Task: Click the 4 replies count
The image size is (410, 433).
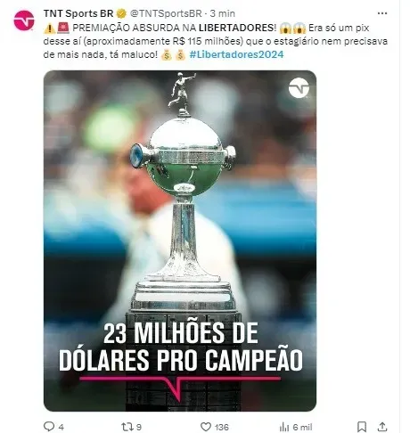Action: click(x=61, y=427)
